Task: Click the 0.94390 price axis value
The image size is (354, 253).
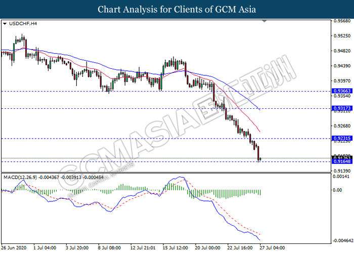Action: 342,66
